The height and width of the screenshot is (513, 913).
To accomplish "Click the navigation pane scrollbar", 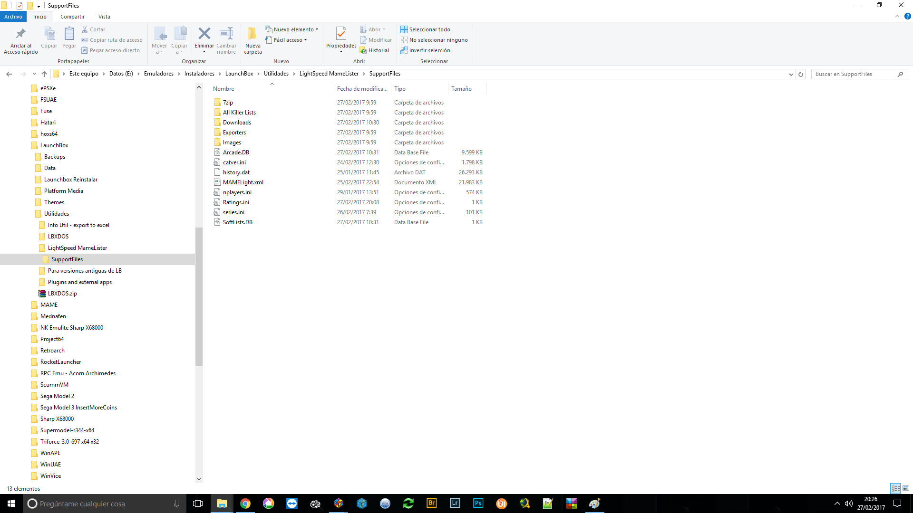I will pyautogui.click(x=199, y=296).
